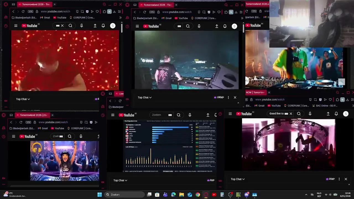Take a snapshot in top-left window toolbar

click(x=82, y=12)
